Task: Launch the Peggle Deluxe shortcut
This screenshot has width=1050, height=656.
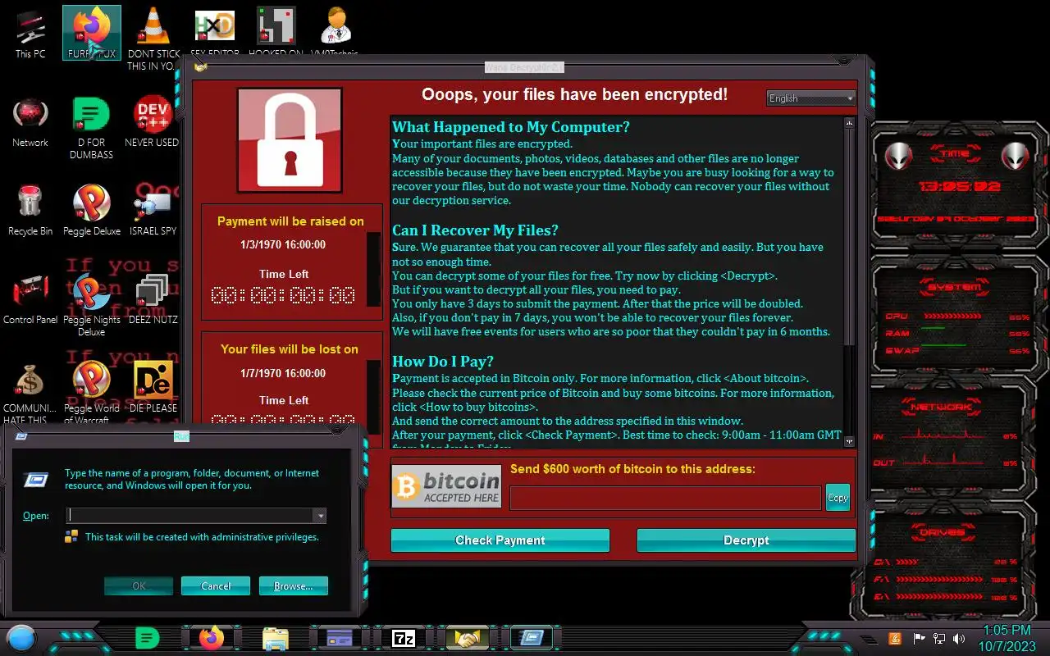Action: coord(91,211)
